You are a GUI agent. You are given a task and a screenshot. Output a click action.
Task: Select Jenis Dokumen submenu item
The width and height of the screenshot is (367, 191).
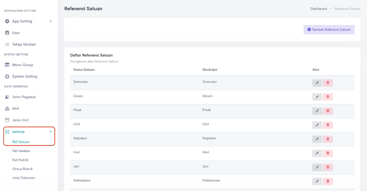pos(24,178)
